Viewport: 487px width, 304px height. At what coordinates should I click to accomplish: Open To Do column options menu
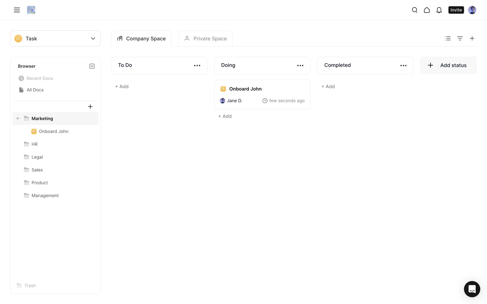197,65
